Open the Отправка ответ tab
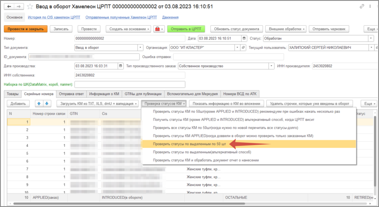 tap(71, 94)
